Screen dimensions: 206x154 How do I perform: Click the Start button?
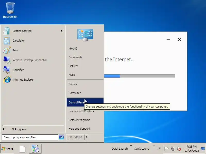tap(7, 149)
